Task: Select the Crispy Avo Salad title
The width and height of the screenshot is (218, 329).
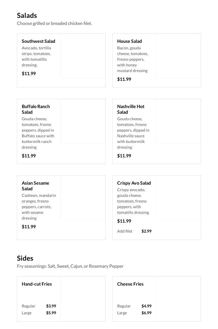Action: pyautogui.click(x=134, y=183)
